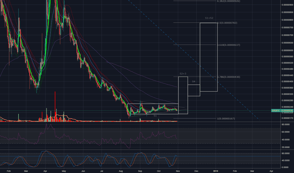Click the 0.00000320 price axis label
The height and width of the screenshot is (173, 294).
pyautogui.click(x=287, y=94)
